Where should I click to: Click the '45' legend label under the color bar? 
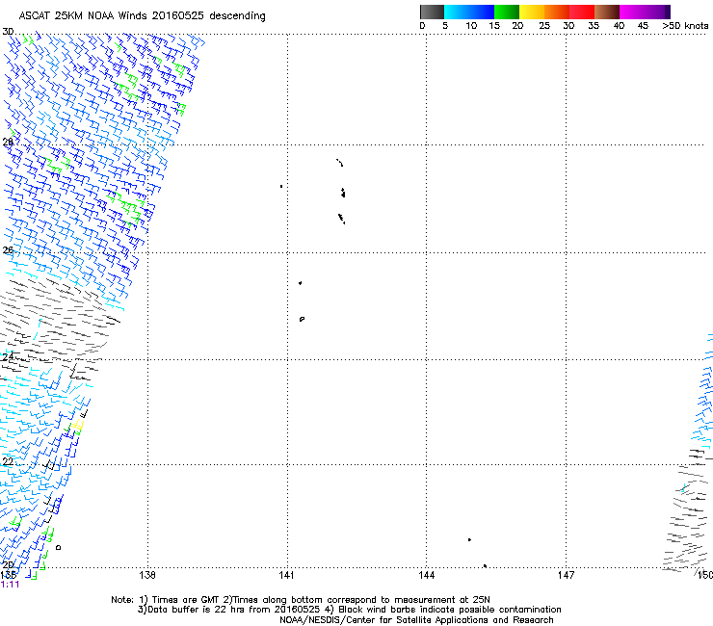point(643,26)
